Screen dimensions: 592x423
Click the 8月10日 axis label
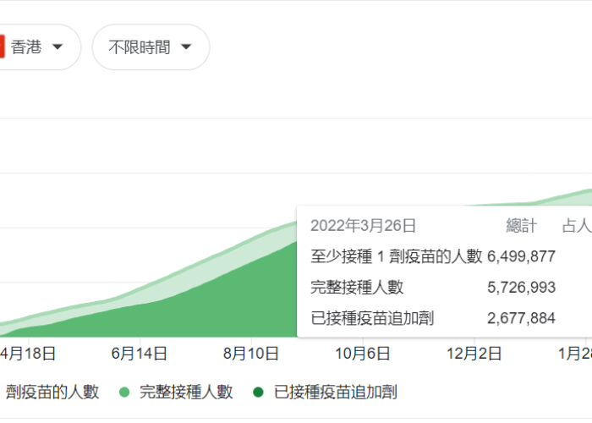tap(250, 354)
